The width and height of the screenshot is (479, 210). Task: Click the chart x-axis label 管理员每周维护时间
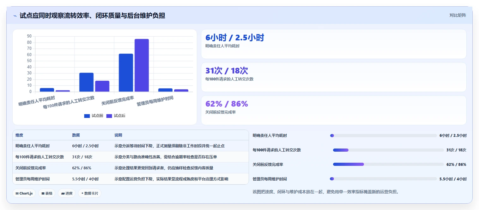(x=155, y=101)
